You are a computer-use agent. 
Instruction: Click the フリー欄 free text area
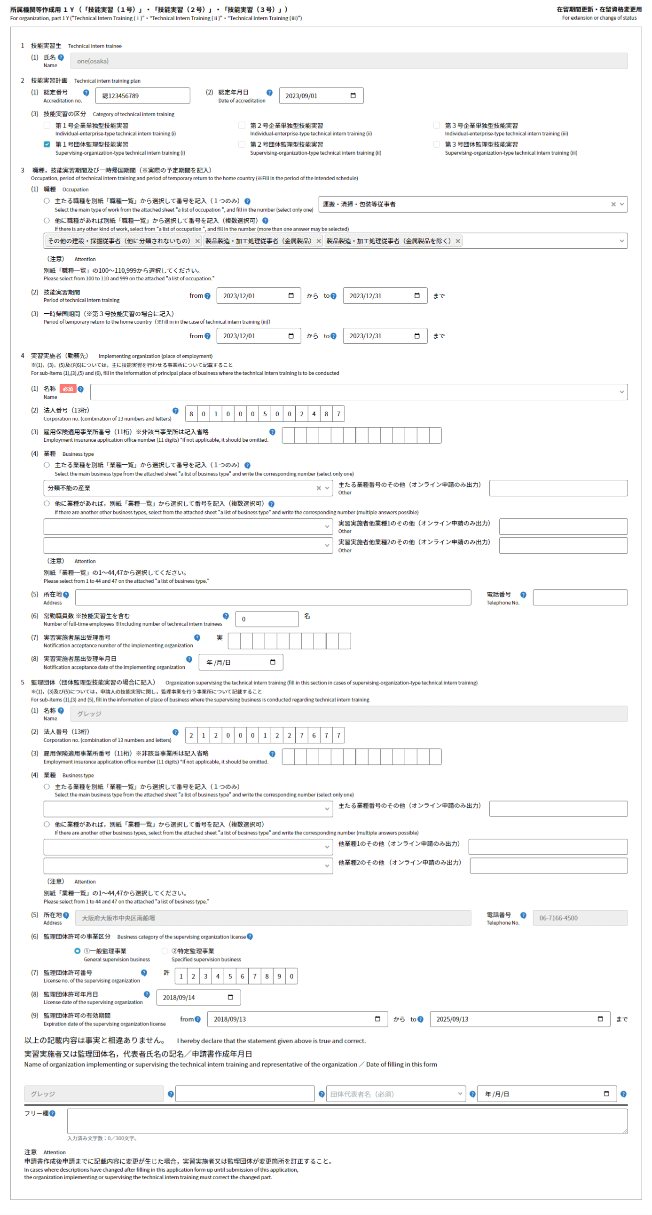pos(347,1120)
